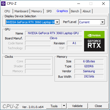Click the memory Bus Width field
Viewport: 110px width, 110px height.
pyautogui.click(x=89, y=76)
